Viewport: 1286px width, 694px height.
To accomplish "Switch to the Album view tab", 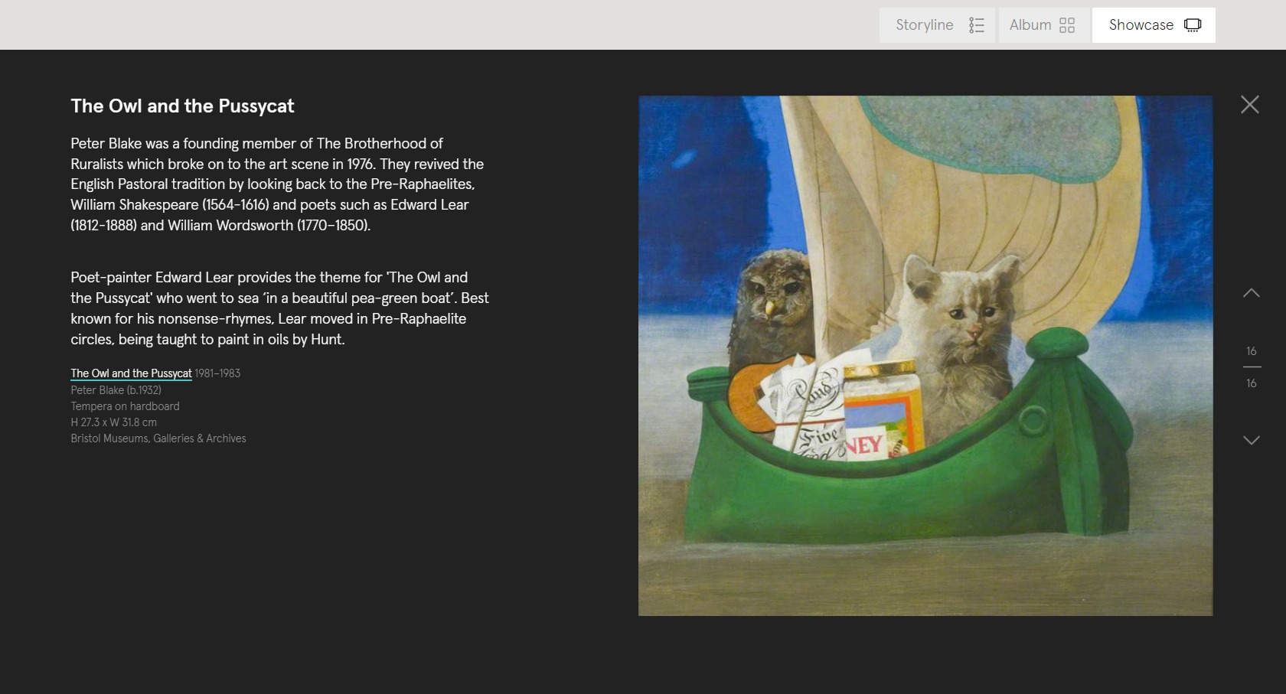I will pyautogui.click(x=1043, y=25).
